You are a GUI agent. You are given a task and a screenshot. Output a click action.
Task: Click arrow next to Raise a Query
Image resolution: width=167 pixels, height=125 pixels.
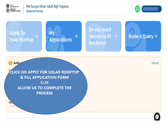point(156,36)
